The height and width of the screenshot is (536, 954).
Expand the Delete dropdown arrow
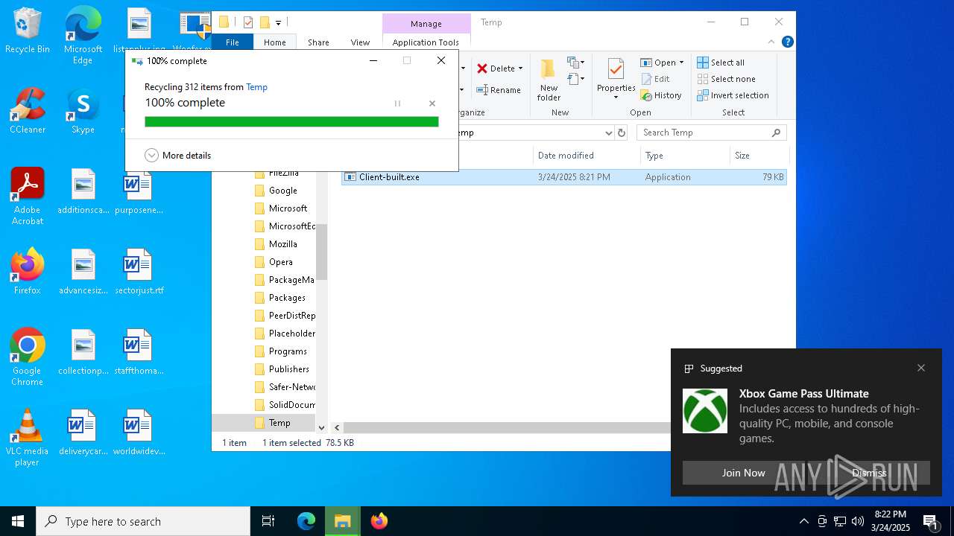(520, 68)
